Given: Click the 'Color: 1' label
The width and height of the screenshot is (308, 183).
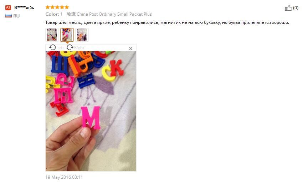Looking at the screenshot, I should 54,14.
